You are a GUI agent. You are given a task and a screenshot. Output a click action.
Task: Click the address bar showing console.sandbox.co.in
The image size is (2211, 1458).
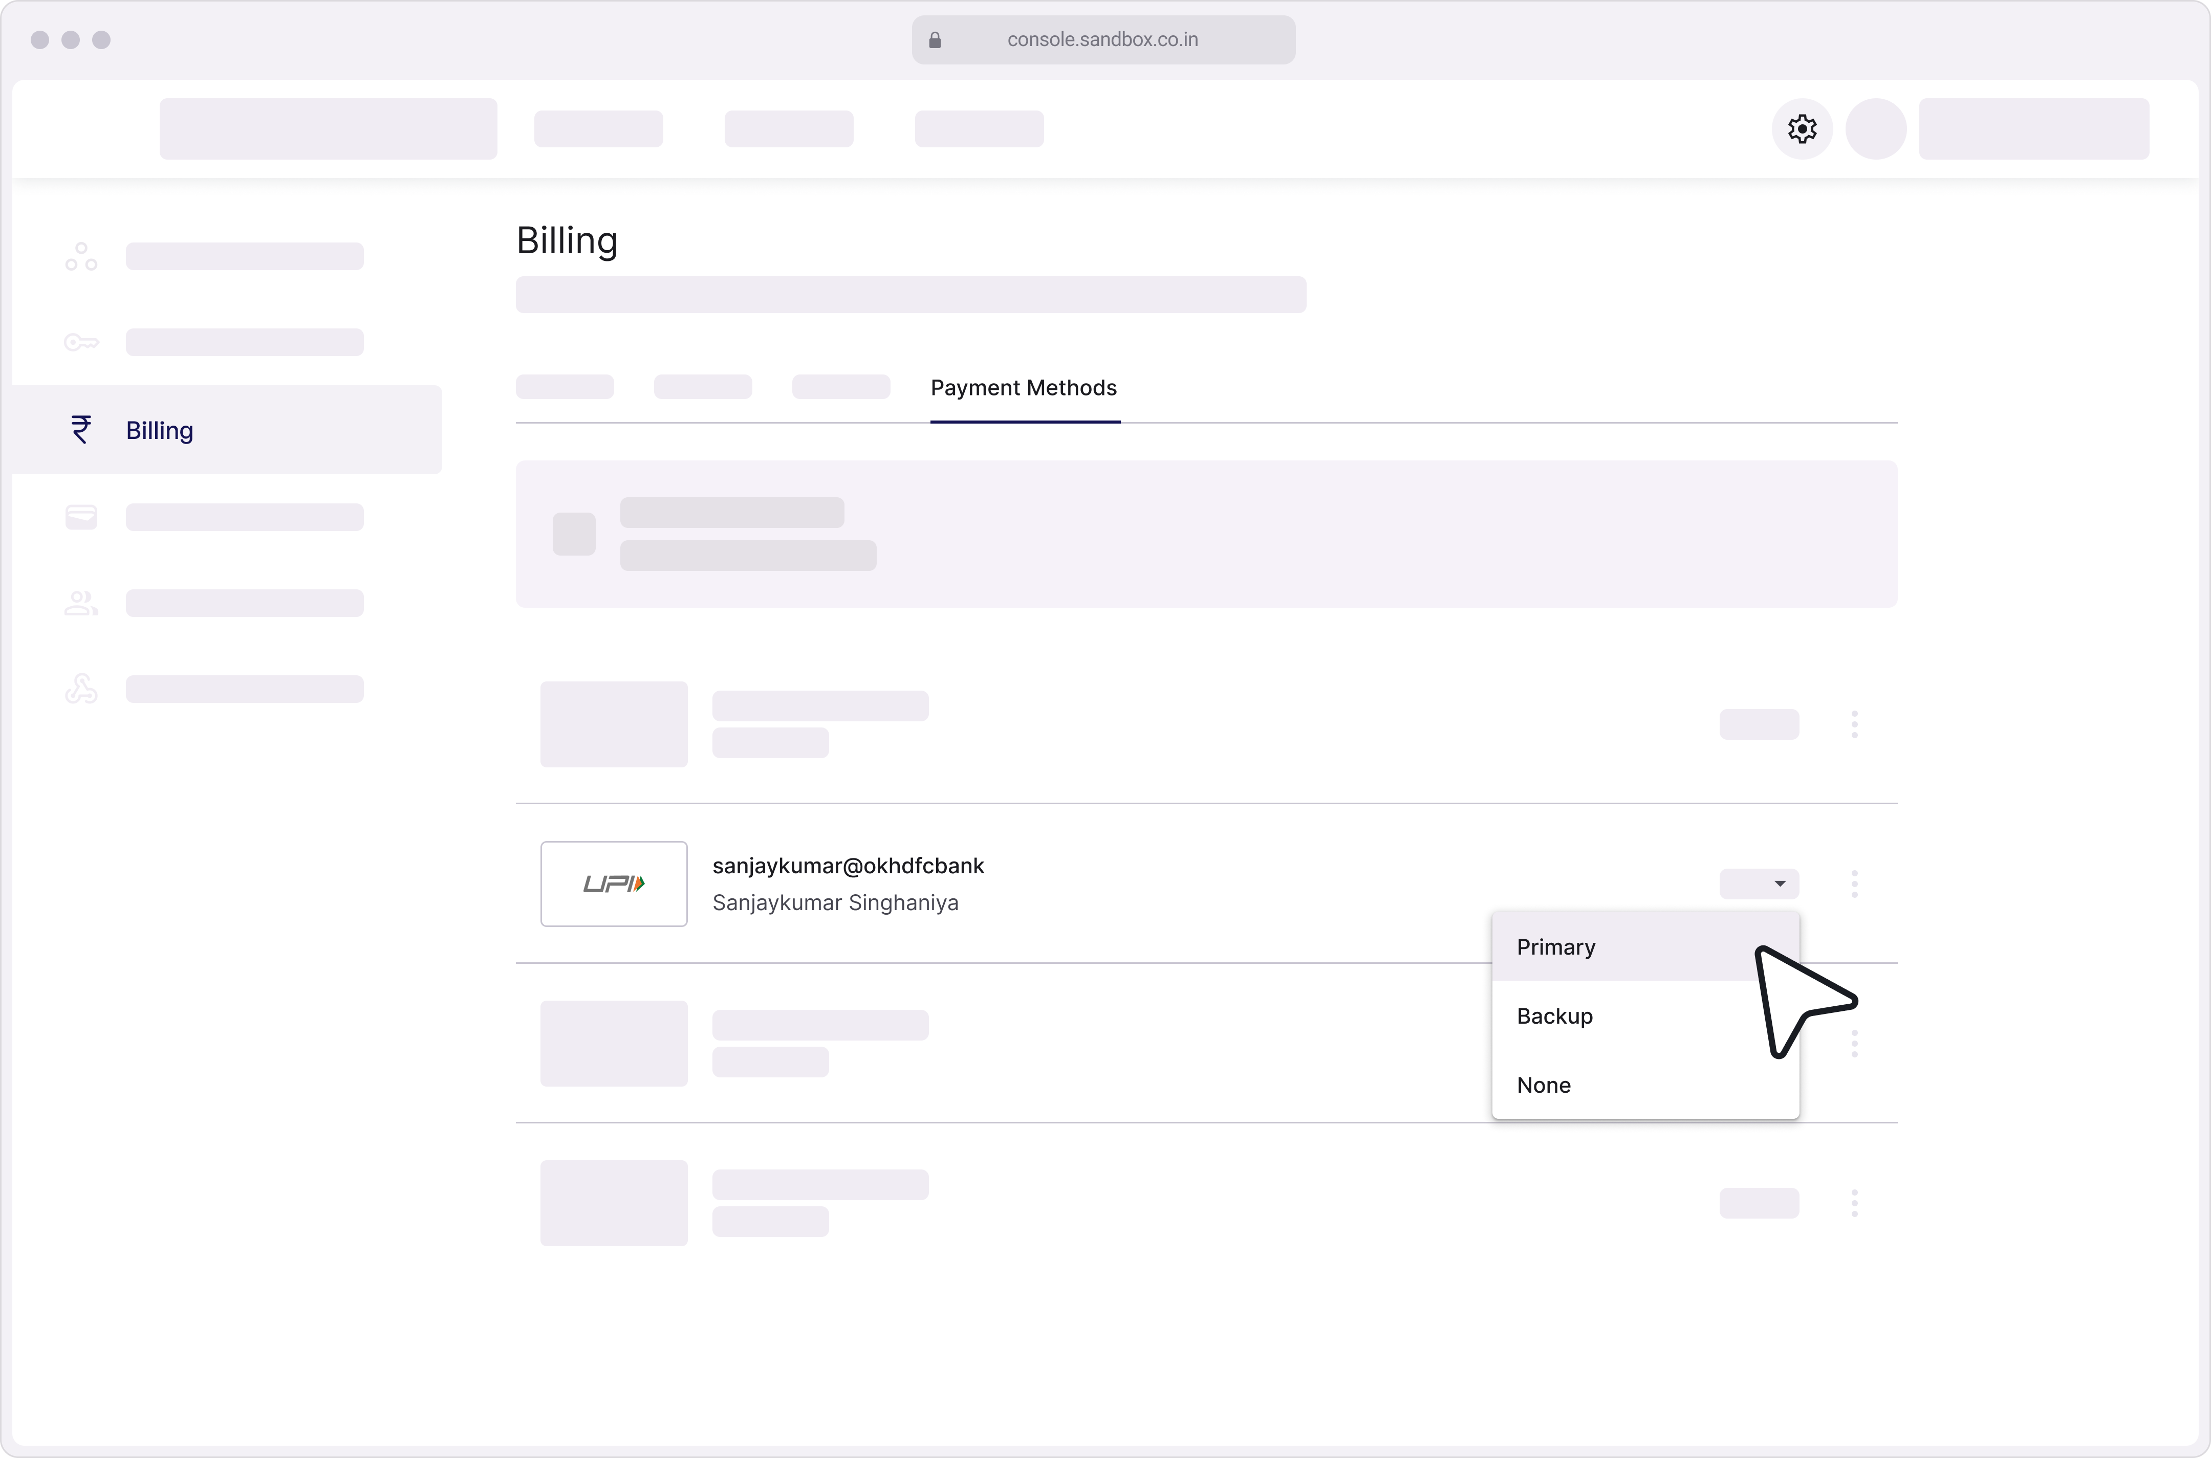click(1103, 40)
